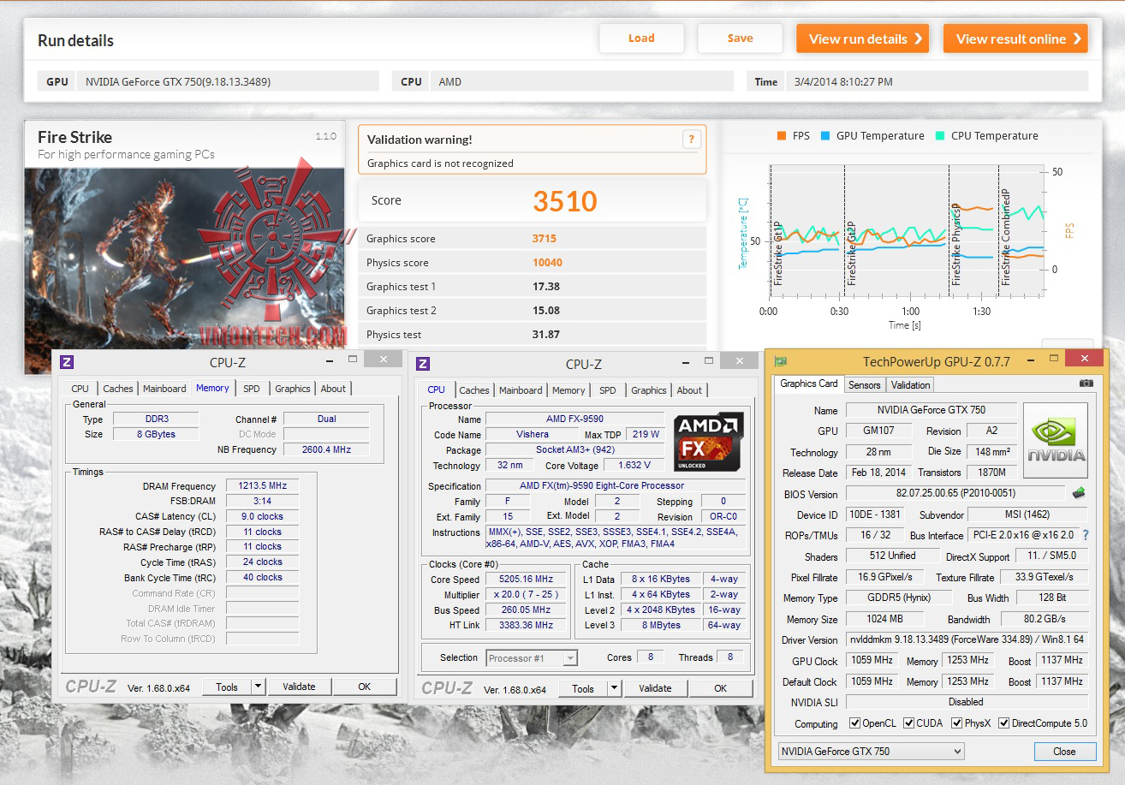The height and width of the screenshot is (785, 1125).
Task: Click the screenshot camera icon in GPU-Z
Action: point(1086,384)
